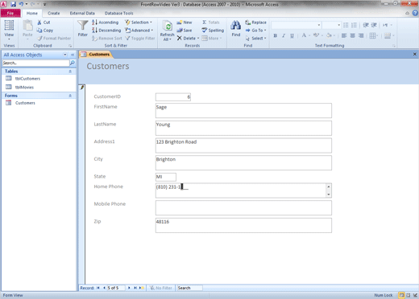The height and width of the screenshot is (299, 419).
Task: Go to the next record
Action: pos(129,288)
